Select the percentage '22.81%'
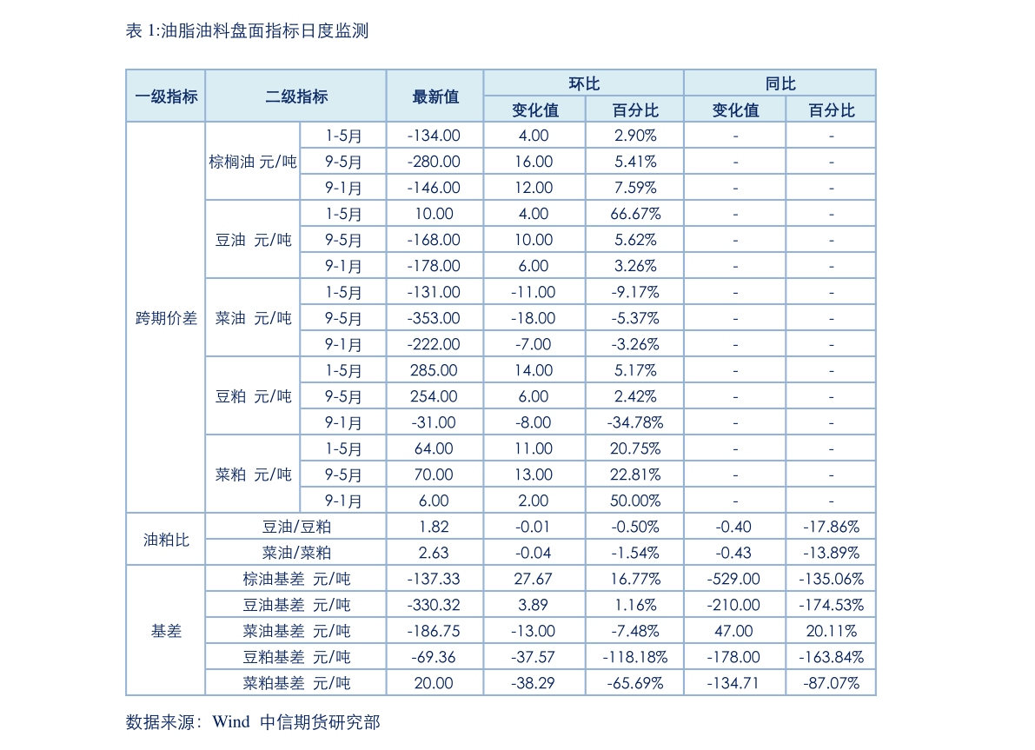1035x750 pixels. coord(635,475)
